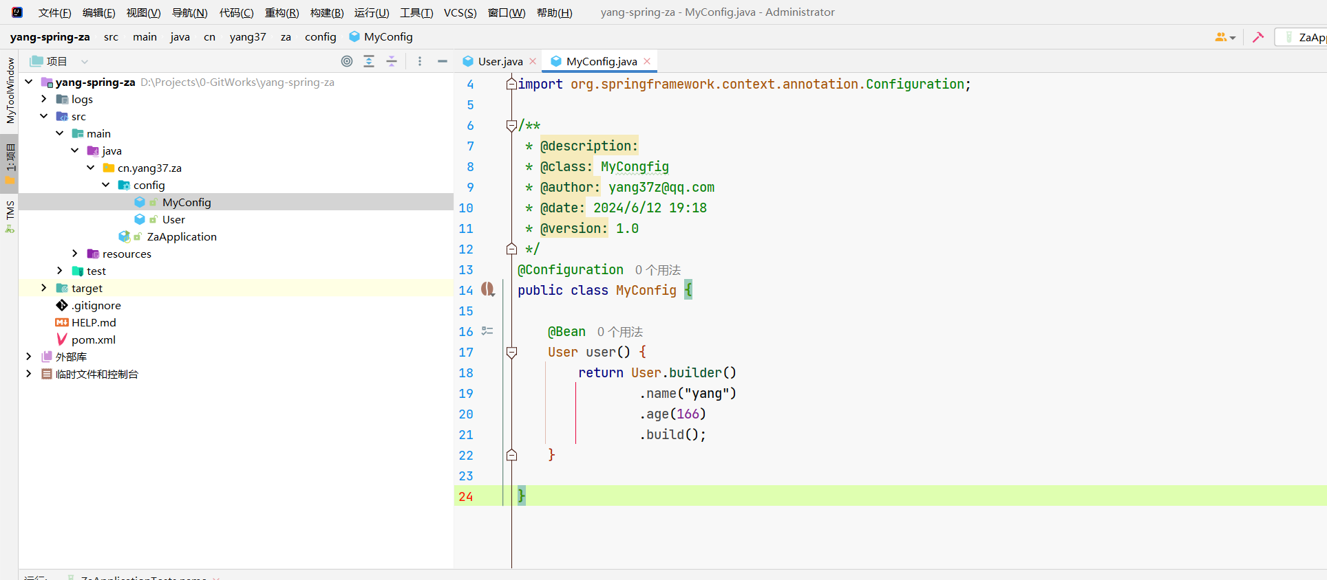Open the MyToolWindow side panel
The width and height of the screenshot is (1327, 580).
[x=10, y=91]
